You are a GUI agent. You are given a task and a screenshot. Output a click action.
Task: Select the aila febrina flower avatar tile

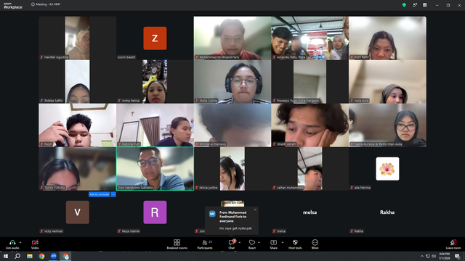pyautogui.click(x=387, y=169)
